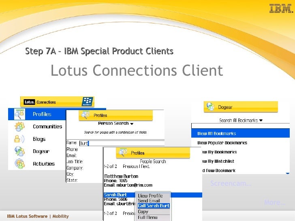Click the Email label in search form
Screen dimensions: 295x221
coord(71,155)
